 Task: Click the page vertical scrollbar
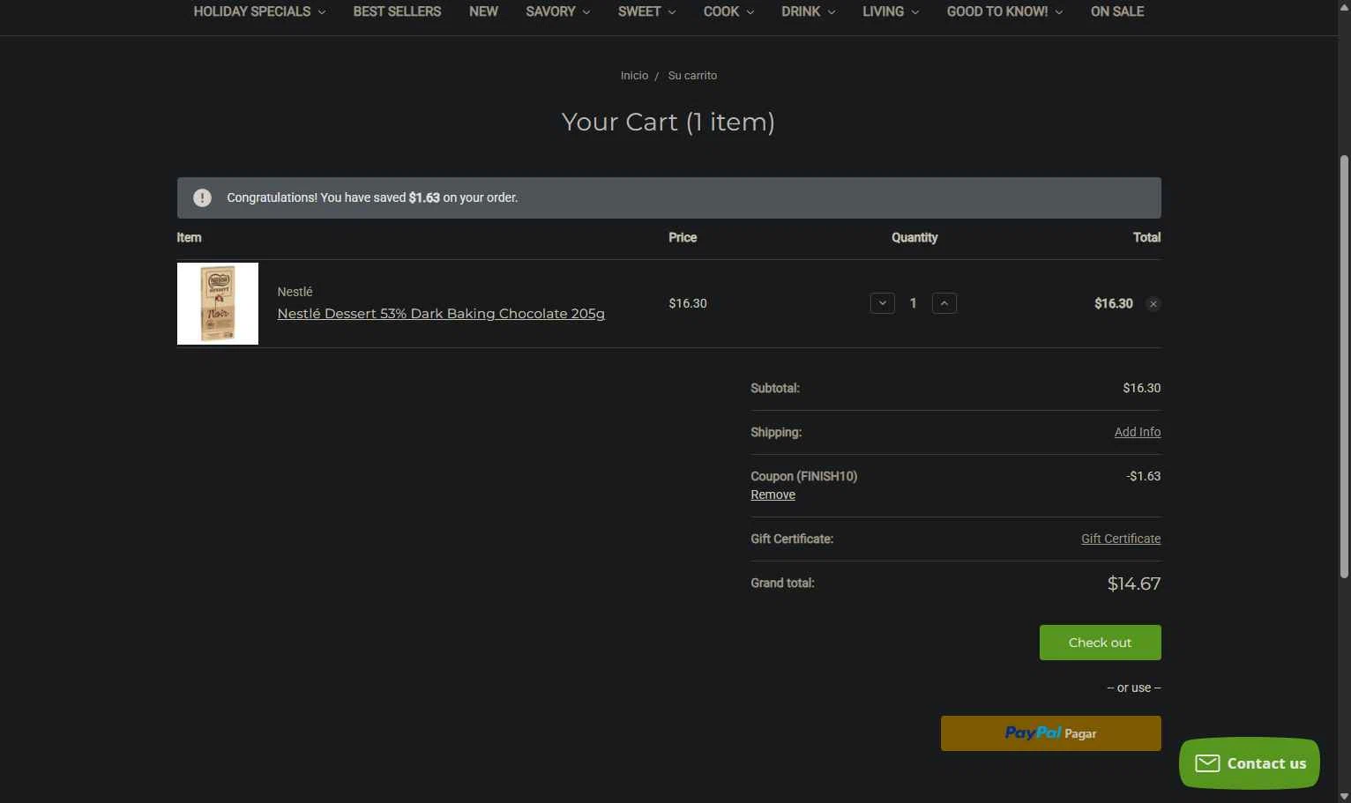pyautogui.click(x=1344, y=366)
